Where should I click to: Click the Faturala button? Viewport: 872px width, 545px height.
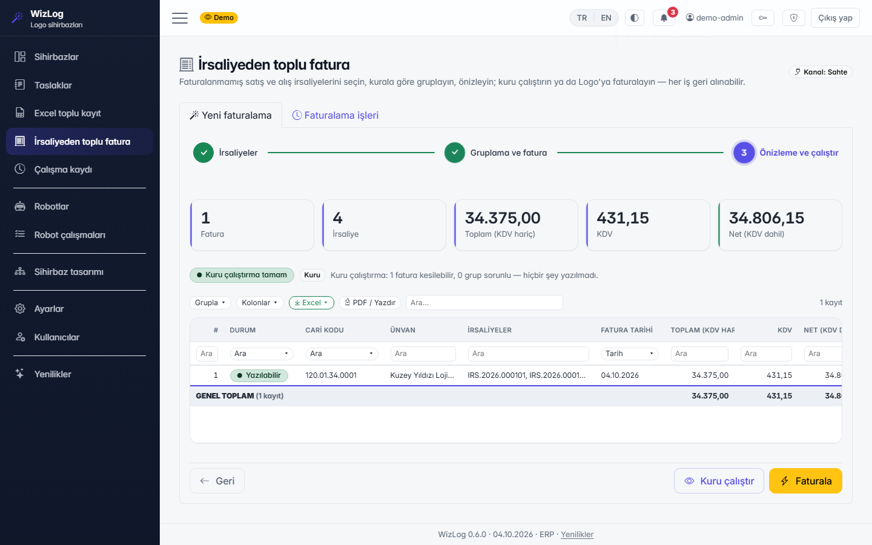click(805, 481)
